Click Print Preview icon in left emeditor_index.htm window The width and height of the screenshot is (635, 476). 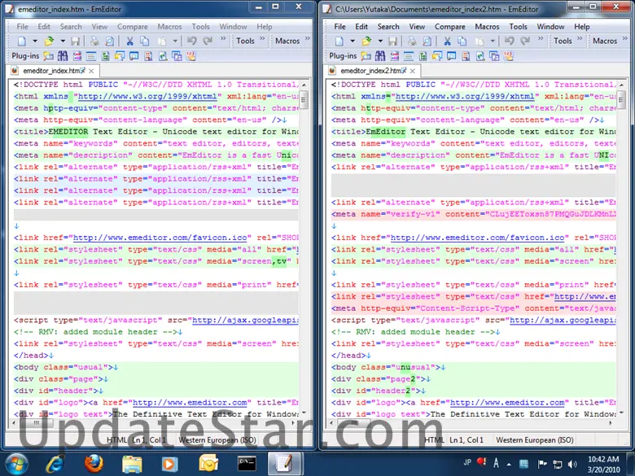109,41
